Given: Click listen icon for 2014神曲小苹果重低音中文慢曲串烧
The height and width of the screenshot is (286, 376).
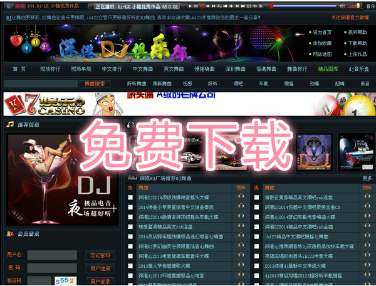Looking at the screenshot, I should [x=241, y=206].
